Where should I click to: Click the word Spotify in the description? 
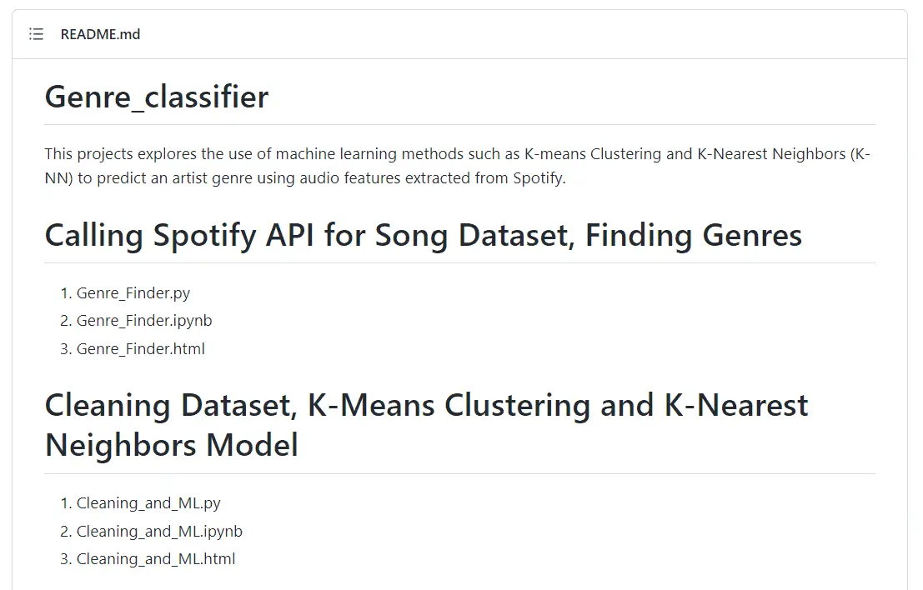(537, 178)
